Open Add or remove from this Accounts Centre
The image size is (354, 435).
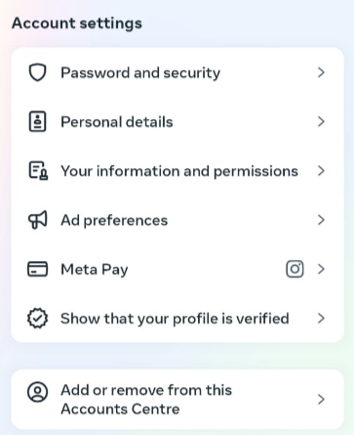[x=177, y=399]
